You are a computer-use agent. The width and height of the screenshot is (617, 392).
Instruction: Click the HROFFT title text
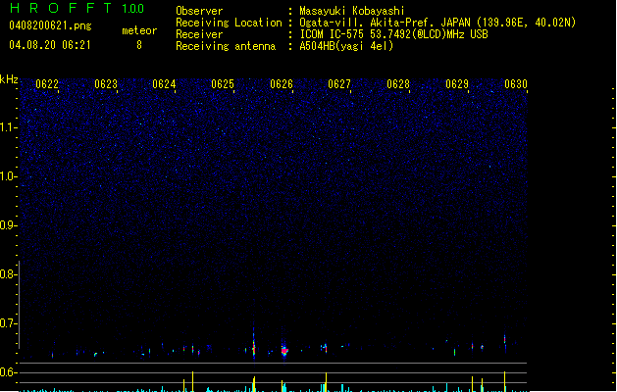coord(61,8)
